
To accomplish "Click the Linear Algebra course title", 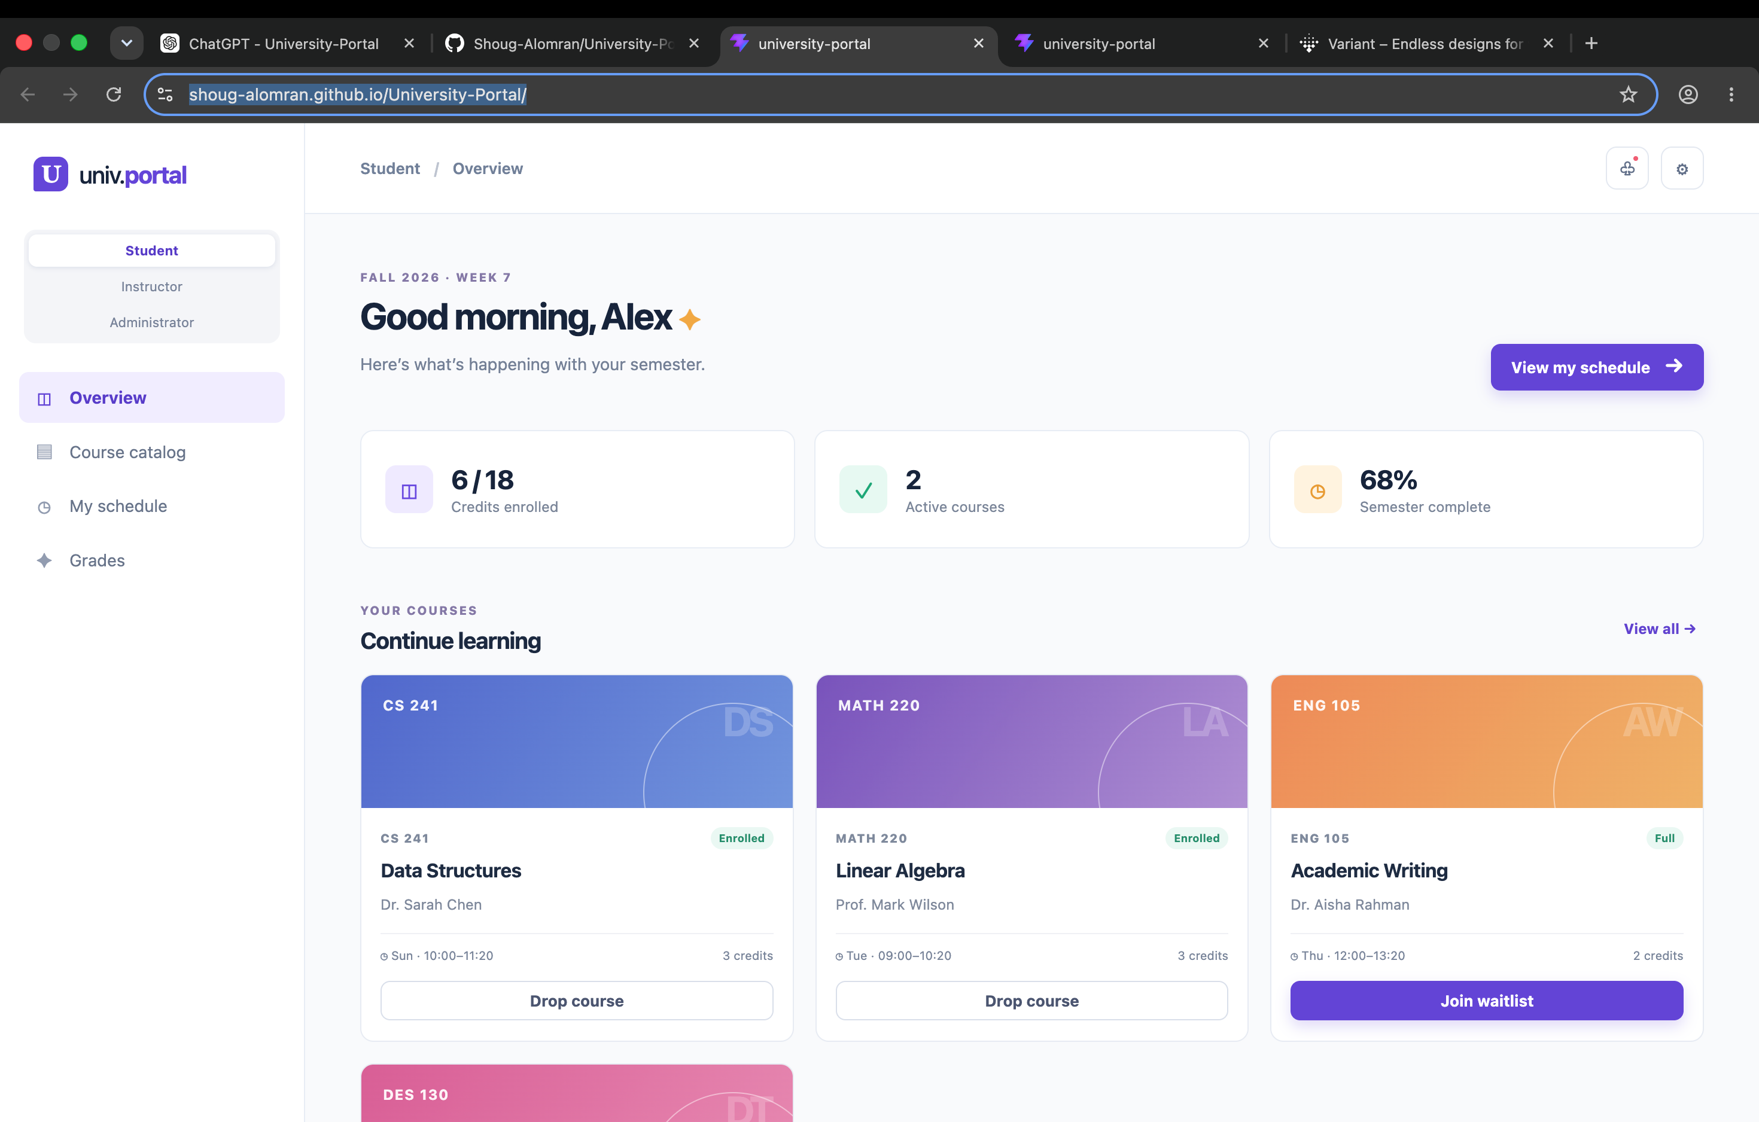I will point(900,871).
